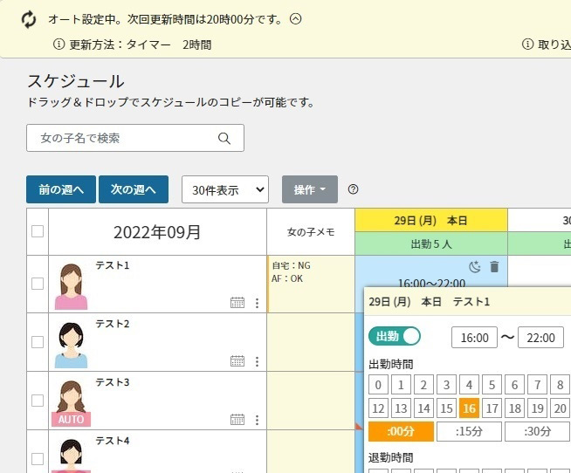Select the :15分 minute option
Viewport: 571px width, 473px height.
coord(469,431)
